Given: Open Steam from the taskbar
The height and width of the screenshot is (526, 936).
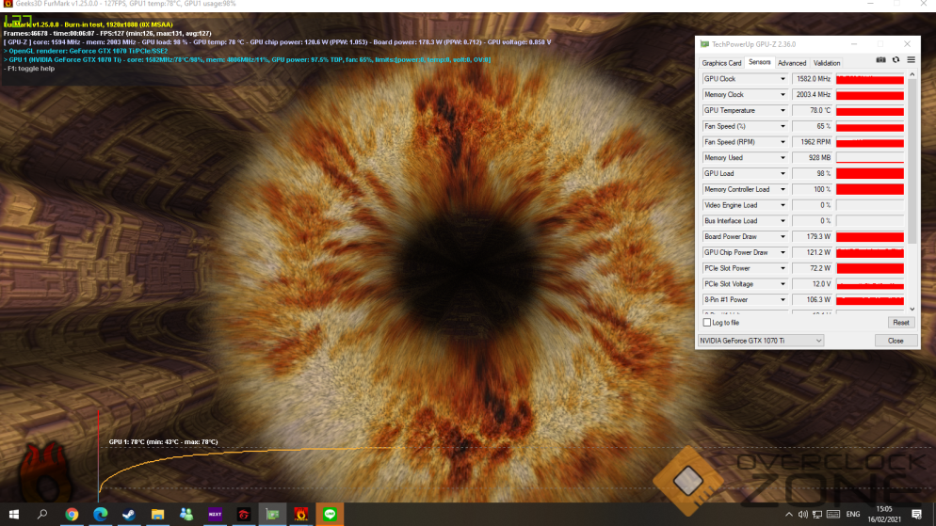Looking at the screenshot, I should [128, 515].
